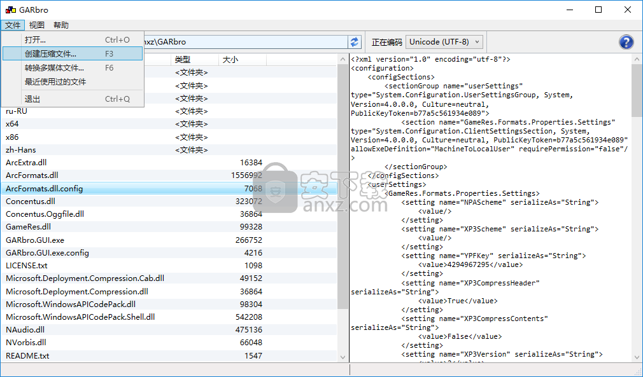Select GameRes.dll in the file list
The image size is (643, 377).
click(x=169, y=227)
